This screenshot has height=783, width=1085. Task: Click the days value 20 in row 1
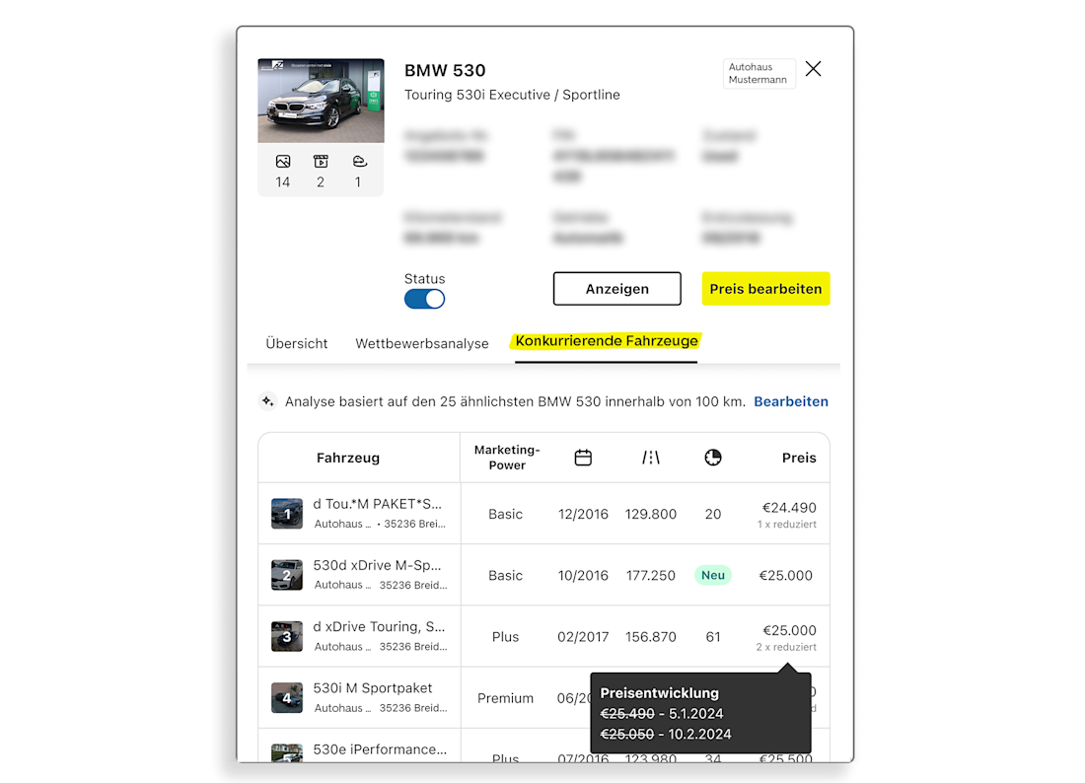(713, 514)
